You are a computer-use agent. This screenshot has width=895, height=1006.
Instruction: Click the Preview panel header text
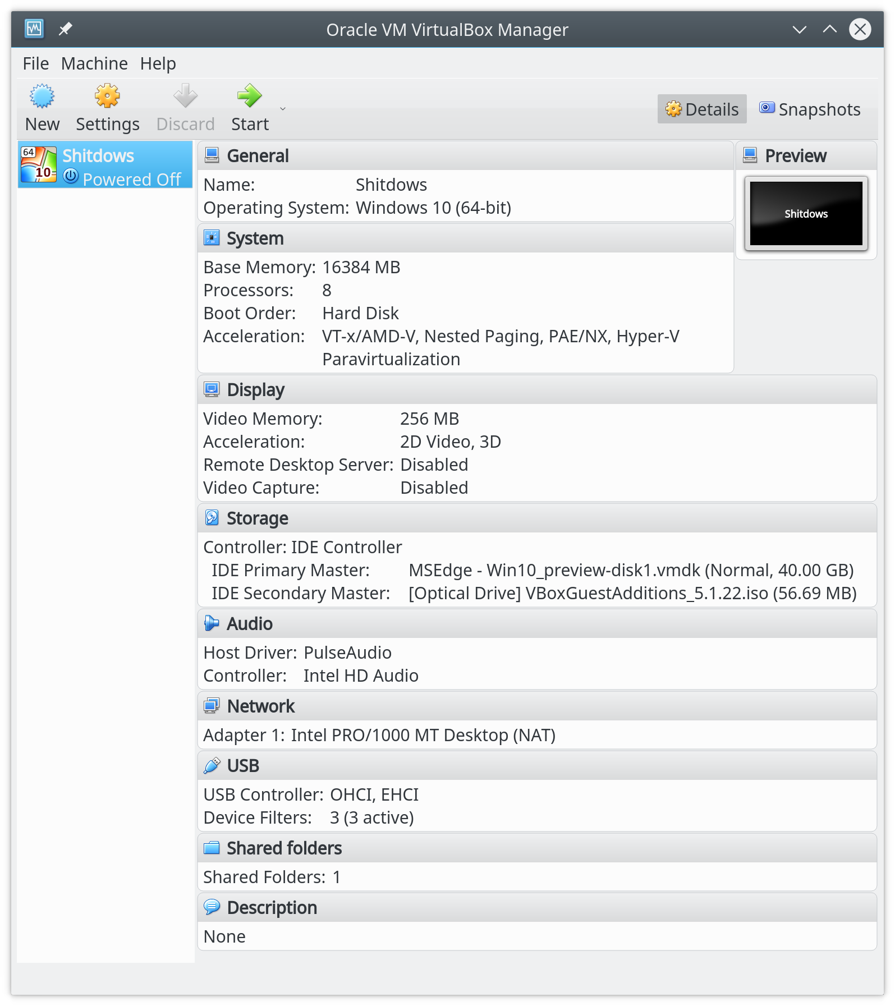[x=796, y=156]
